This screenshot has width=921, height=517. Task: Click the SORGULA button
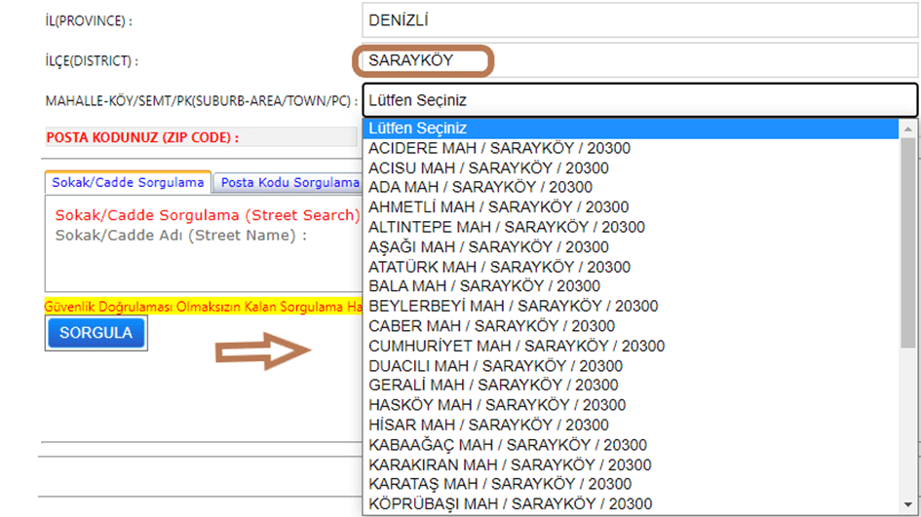(x=96, y=333)
